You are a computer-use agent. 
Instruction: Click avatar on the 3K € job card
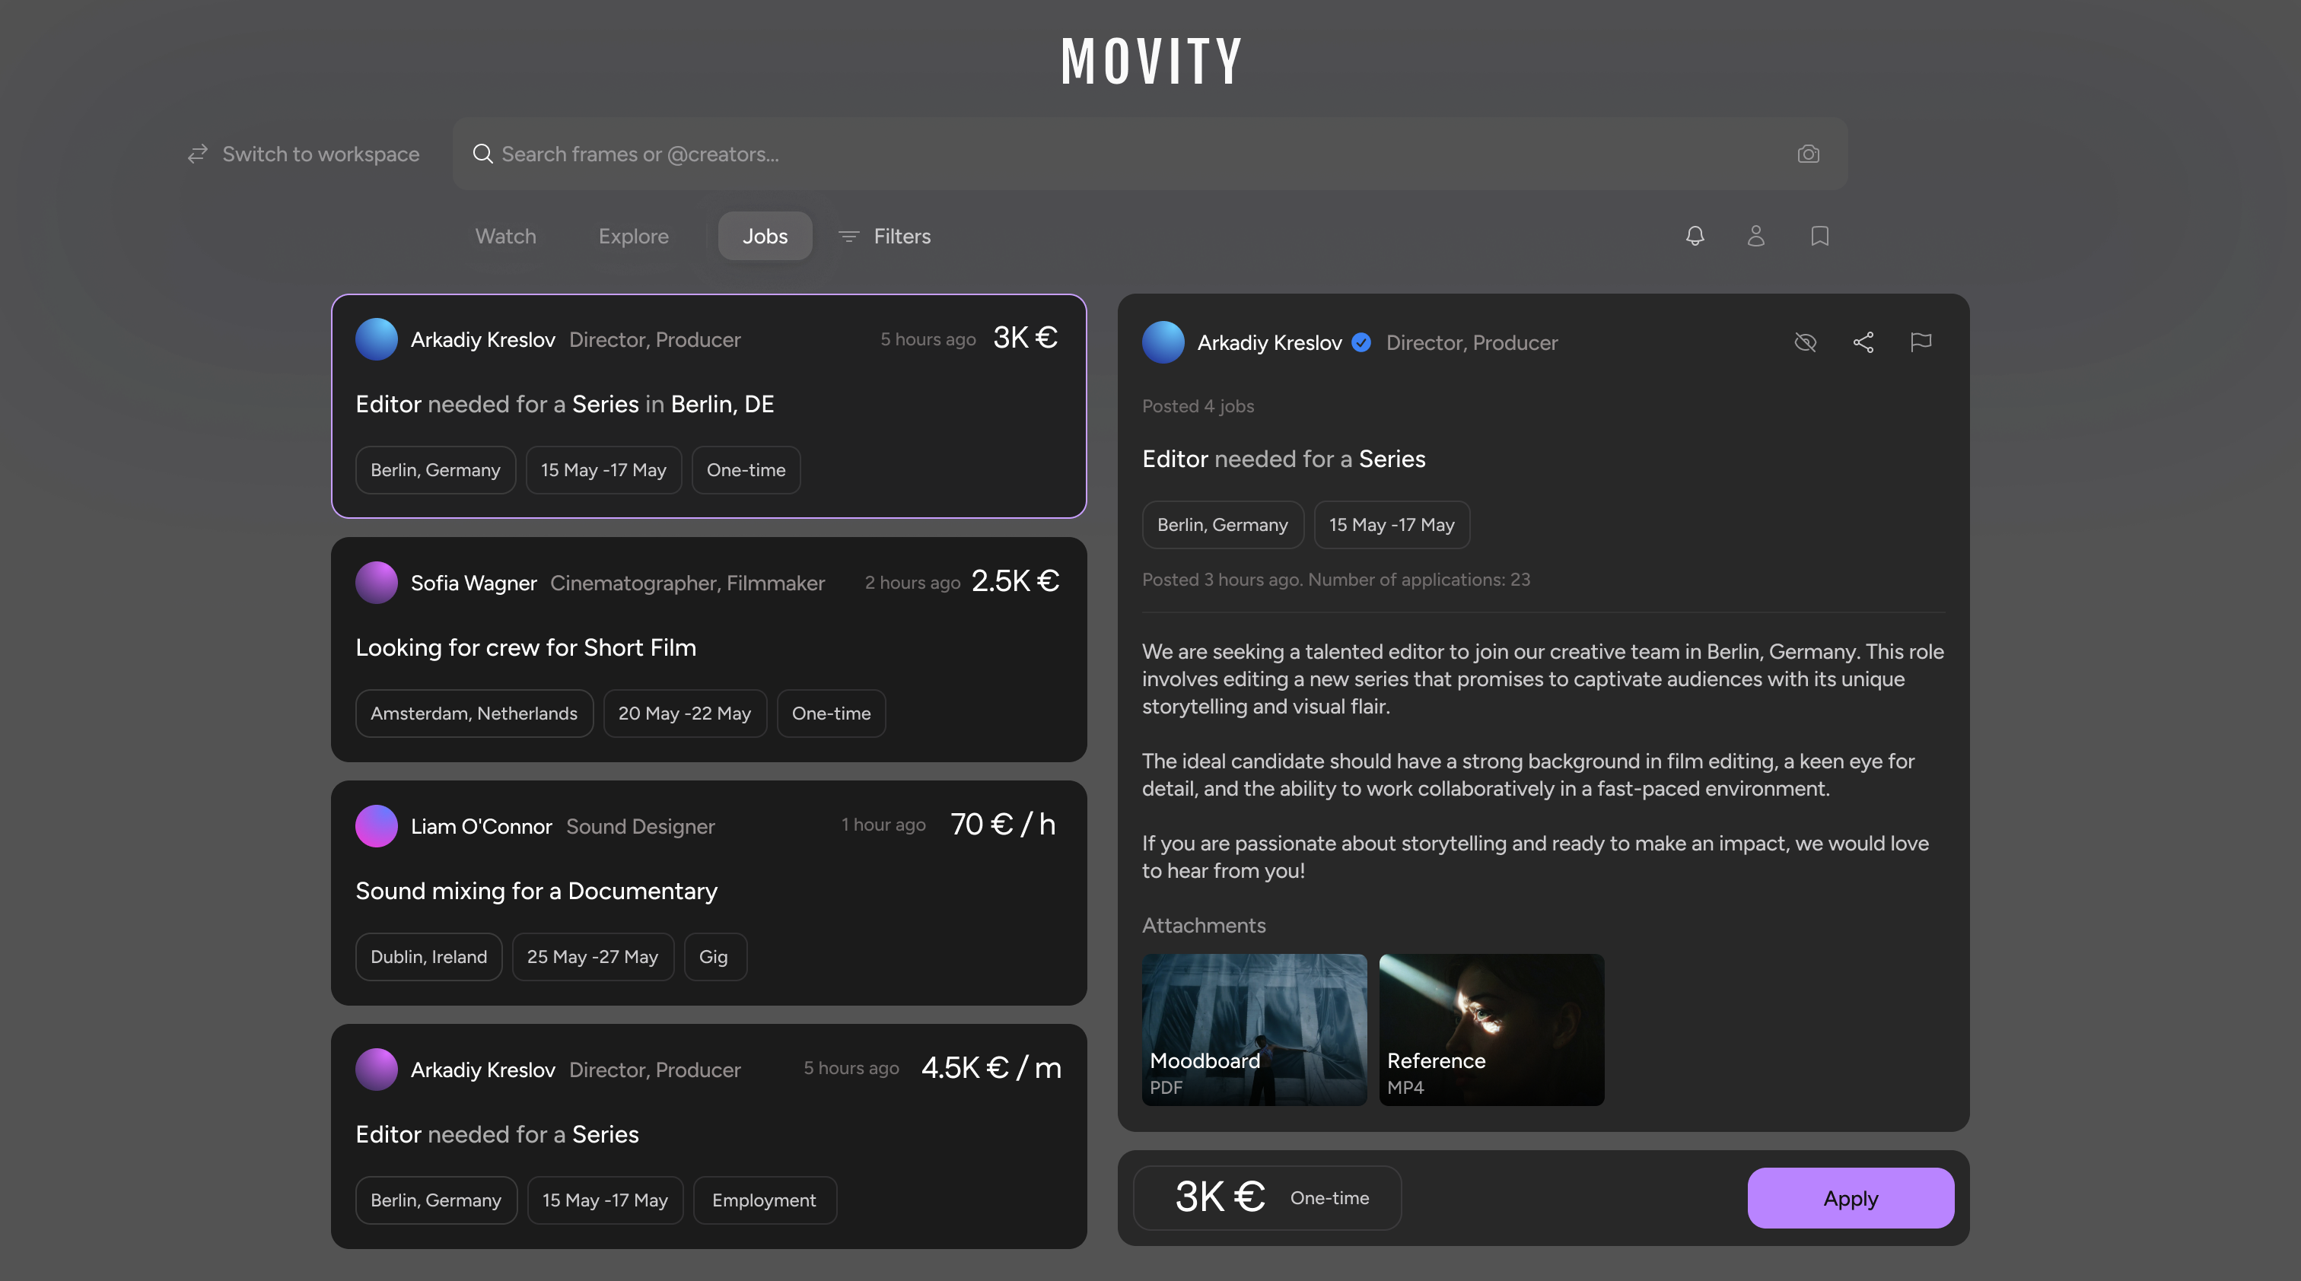click(376, 339)
